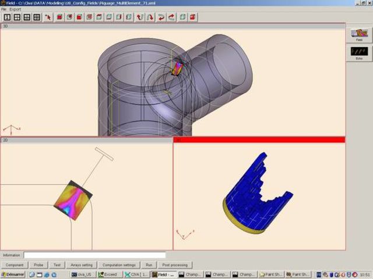Open Computation settings

pos(118,265)
